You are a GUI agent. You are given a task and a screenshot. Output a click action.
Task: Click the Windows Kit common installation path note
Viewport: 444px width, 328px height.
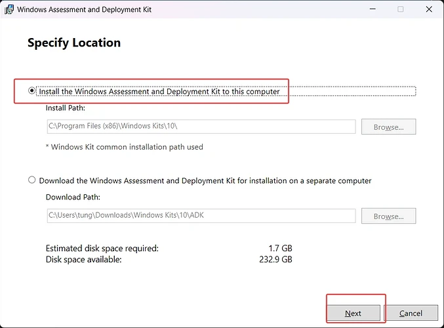click(125, 147)
